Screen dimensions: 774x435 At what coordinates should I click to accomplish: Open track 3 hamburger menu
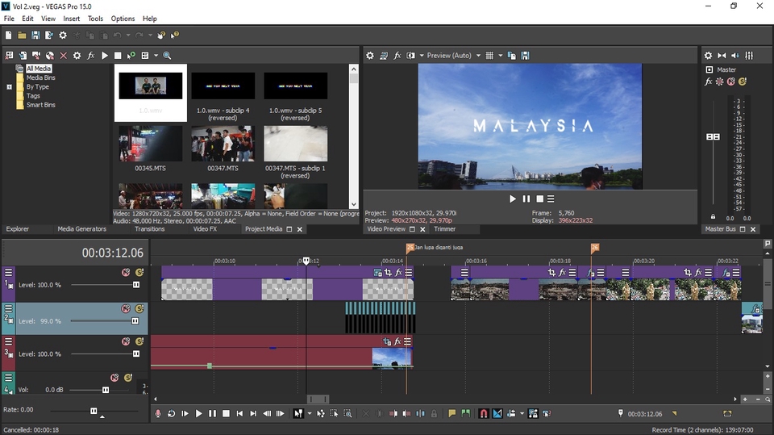[x=8, y=341]
